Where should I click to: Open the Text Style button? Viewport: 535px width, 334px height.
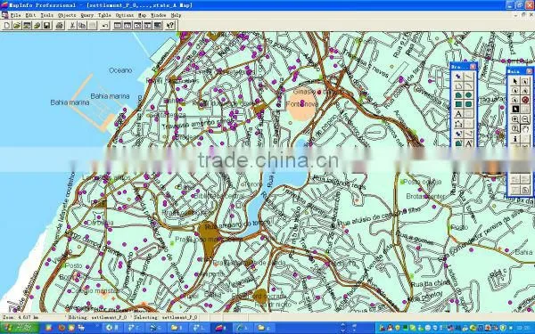click(x=469, y=143)
